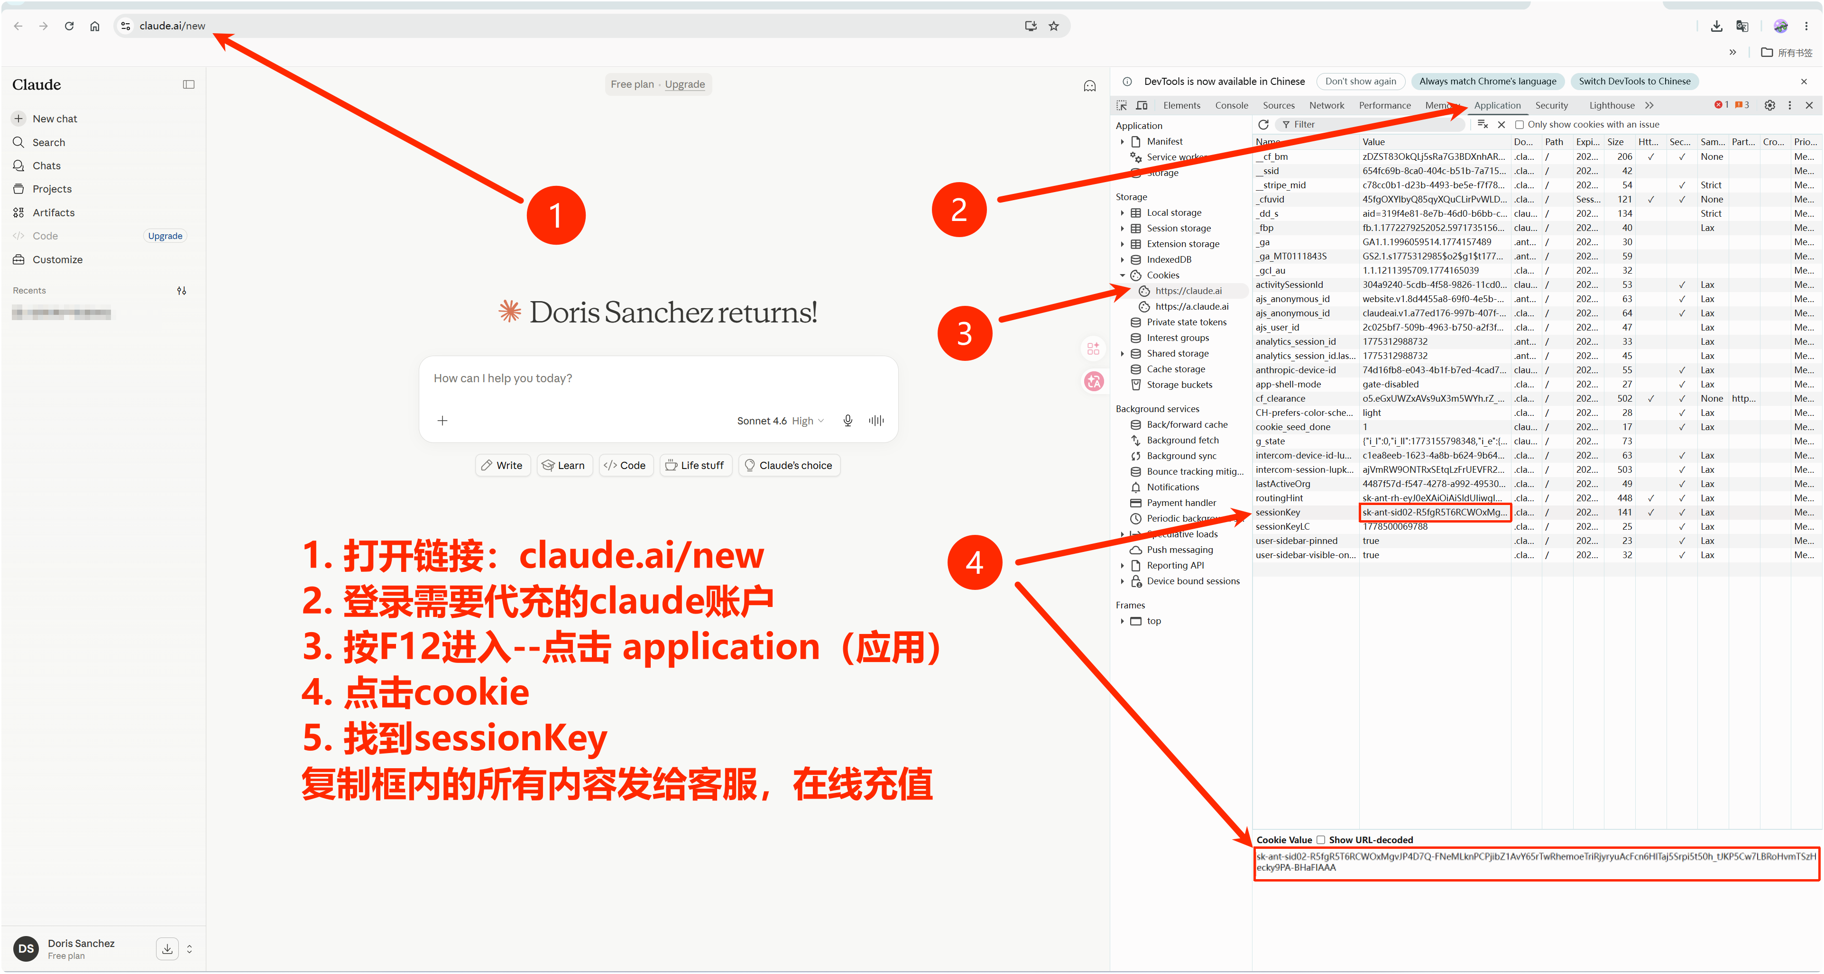Switch to the Console tab
1824x974 pixels.
(1231, 105)
